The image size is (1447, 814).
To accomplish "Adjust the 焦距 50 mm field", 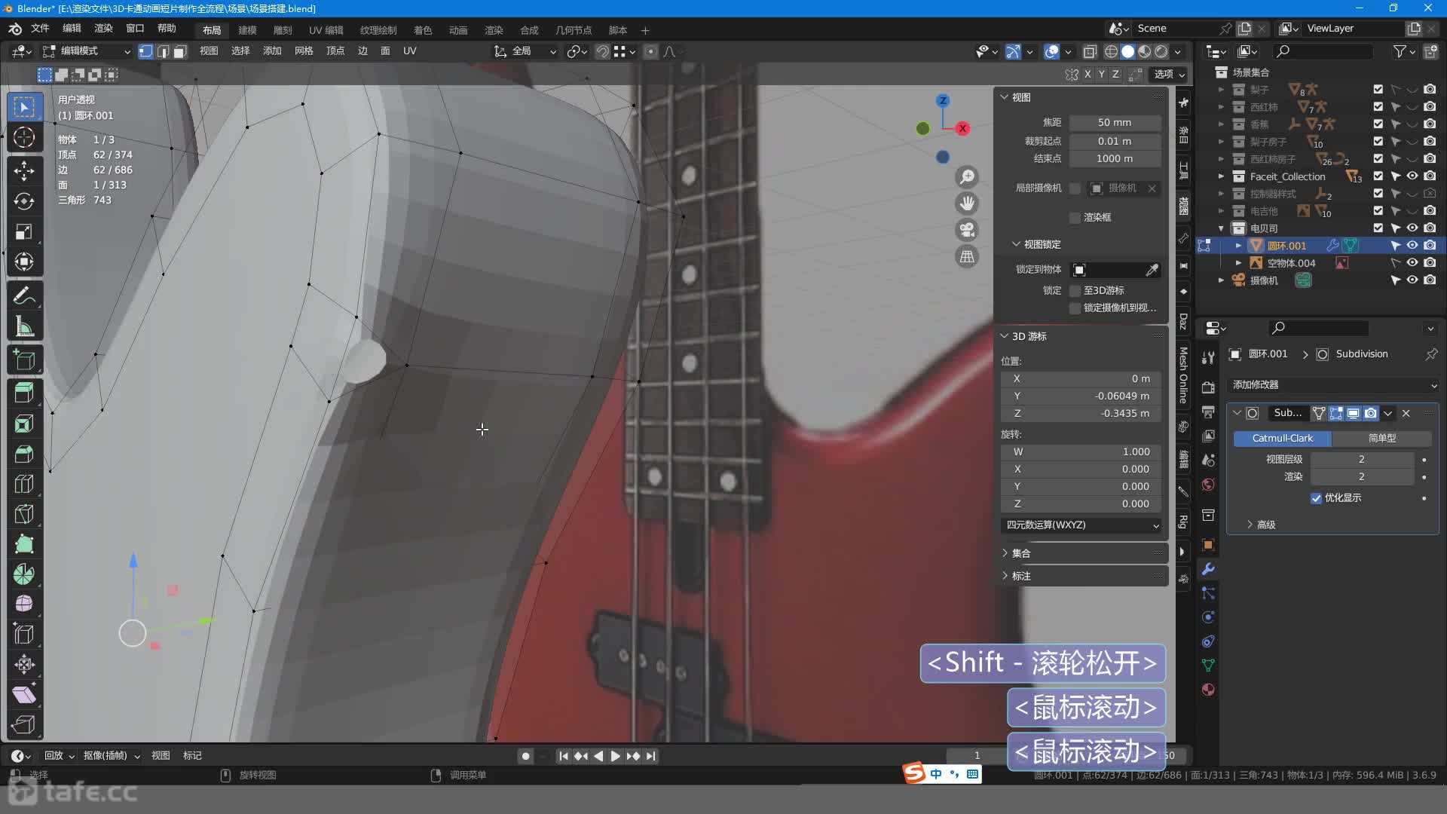I will tap(1115, 123).
